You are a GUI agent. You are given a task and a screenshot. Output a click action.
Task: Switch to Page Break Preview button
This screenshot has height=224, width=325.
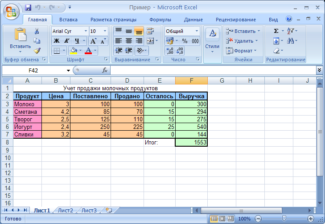pyautogui.click(x=230, y=218)
